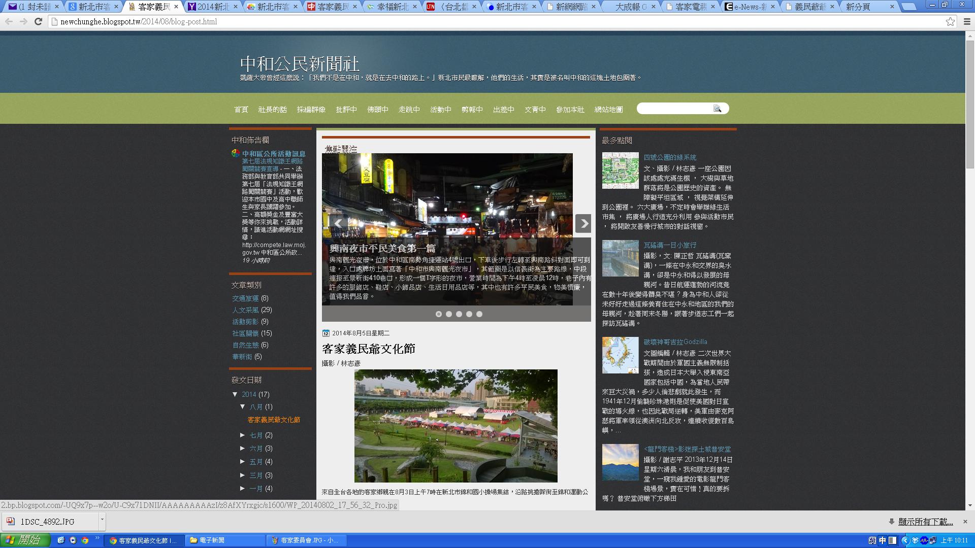Open the 出差中 menu item
Viewport: 975px width, 548px height.
click(504, 109)
